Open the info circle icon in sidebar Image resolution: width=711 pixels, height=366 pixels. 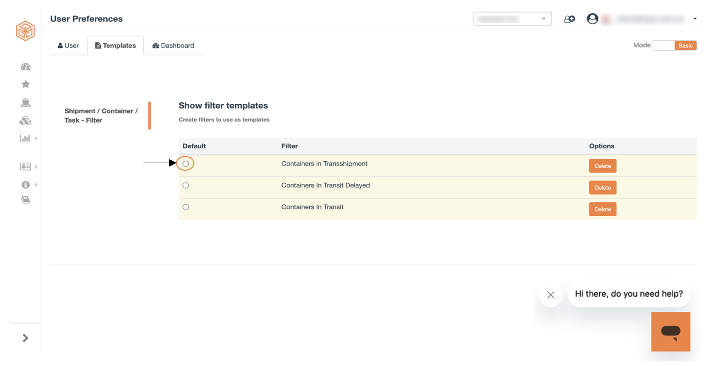[x=26, y=184]
